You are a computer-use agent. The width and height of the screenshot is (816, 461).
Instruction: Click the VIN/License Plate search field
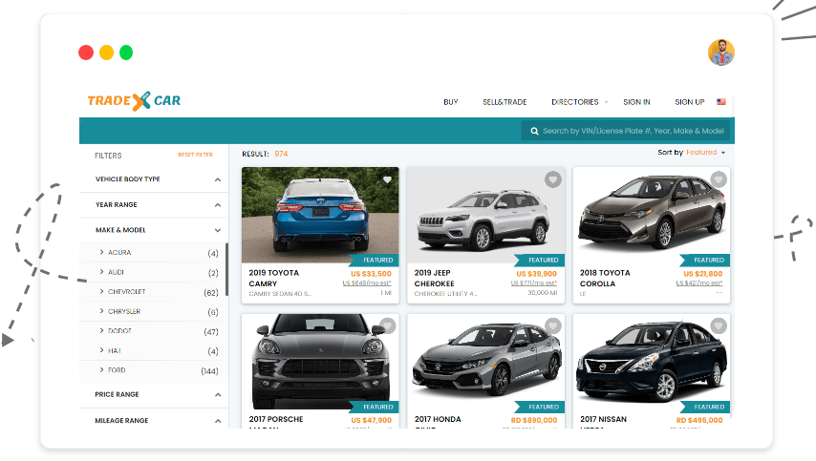pos(633,131)
